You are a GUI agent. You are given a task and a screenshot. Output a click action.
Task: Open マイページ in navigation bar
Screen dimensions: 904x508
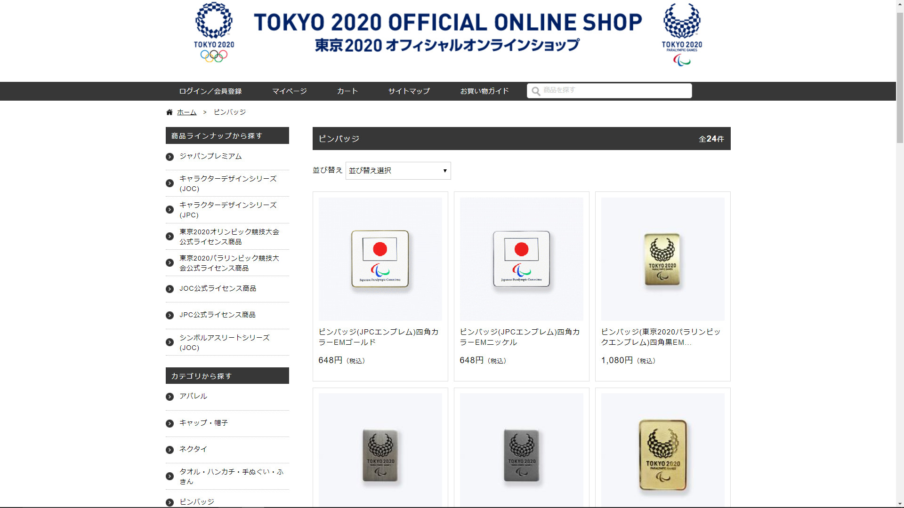289,91
